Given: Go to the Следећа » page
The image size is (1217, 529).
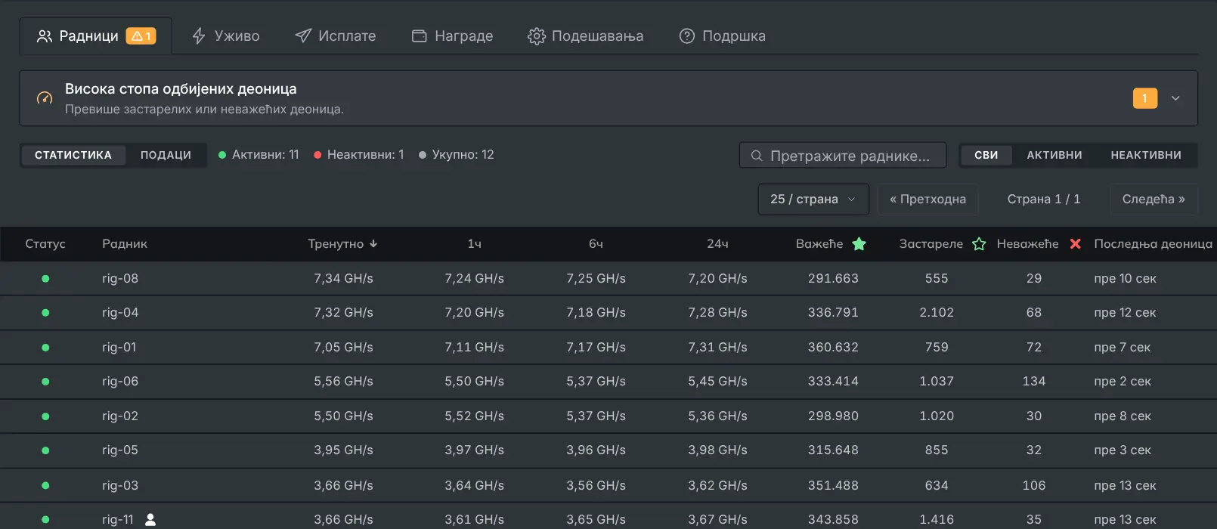Looking at the screenshot, I should point(1154,200).
